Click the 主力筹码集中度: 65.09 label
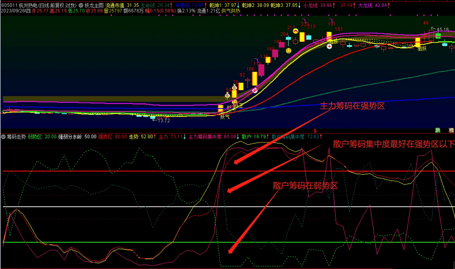 (214, 137)
